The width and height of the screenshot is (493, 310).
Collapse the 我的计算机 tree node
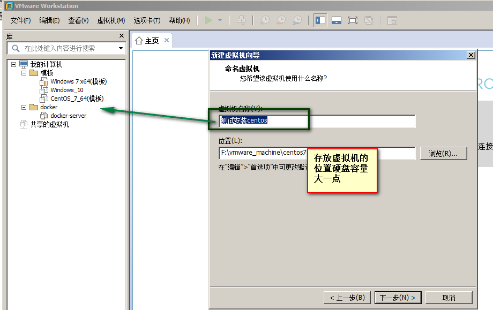(13, 64)
